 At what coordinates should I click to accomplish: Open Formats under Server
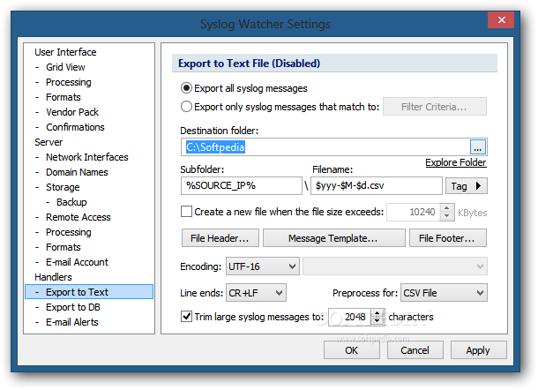[x=64, y=247]
